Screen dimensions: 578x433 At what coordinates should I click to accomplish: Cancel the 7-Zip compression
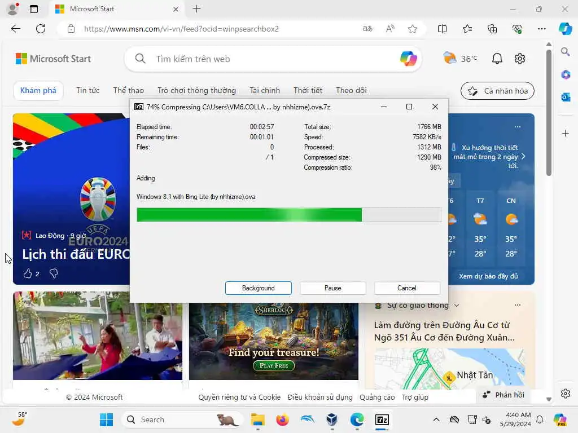pyautogui.click(x=407, y=288)
